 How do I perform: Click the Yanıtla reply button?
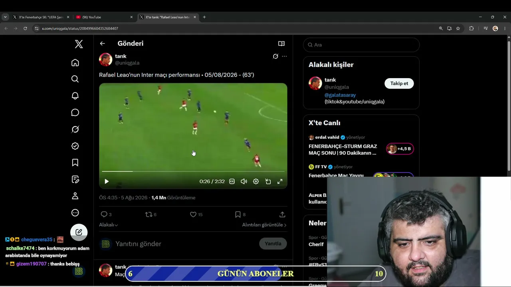(273, 244)
